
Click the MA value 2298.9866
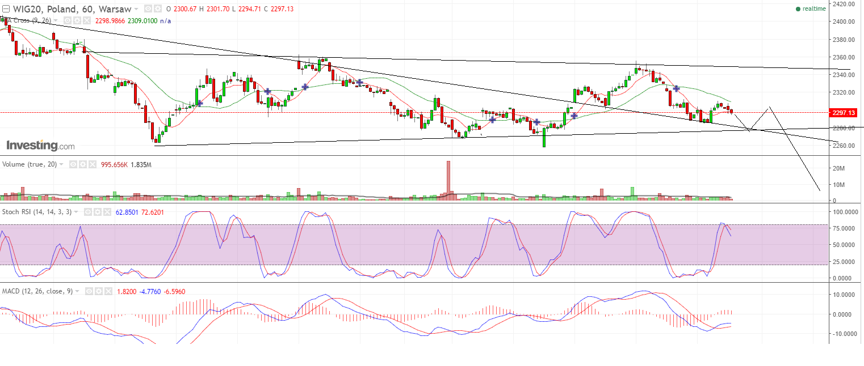[x=110, y=21]
